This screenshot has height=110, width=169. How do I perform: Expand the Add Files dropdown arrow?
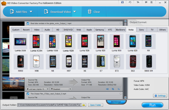(x=31, y=12)
